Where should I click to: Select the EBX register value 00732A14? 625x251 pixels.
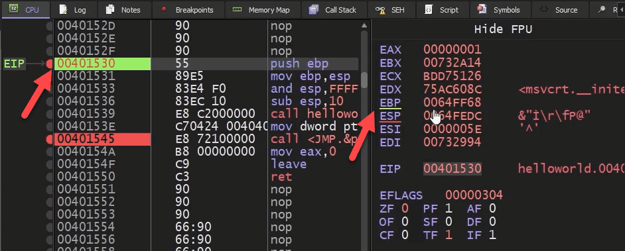(452, 63)
